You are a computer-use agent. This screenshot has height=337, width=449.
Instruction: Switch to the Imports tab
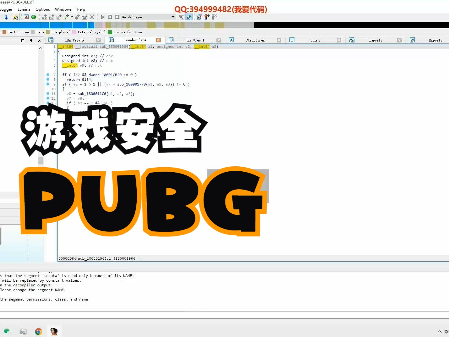(x=375, y=40)
